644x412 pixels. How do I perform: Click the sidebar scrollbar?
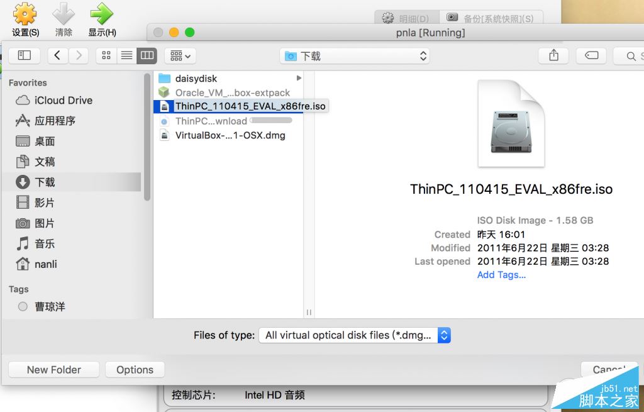point(147,136)
